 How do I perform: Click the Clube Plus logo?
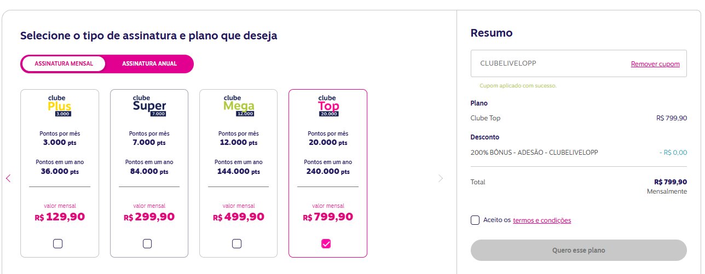point(60,105)
